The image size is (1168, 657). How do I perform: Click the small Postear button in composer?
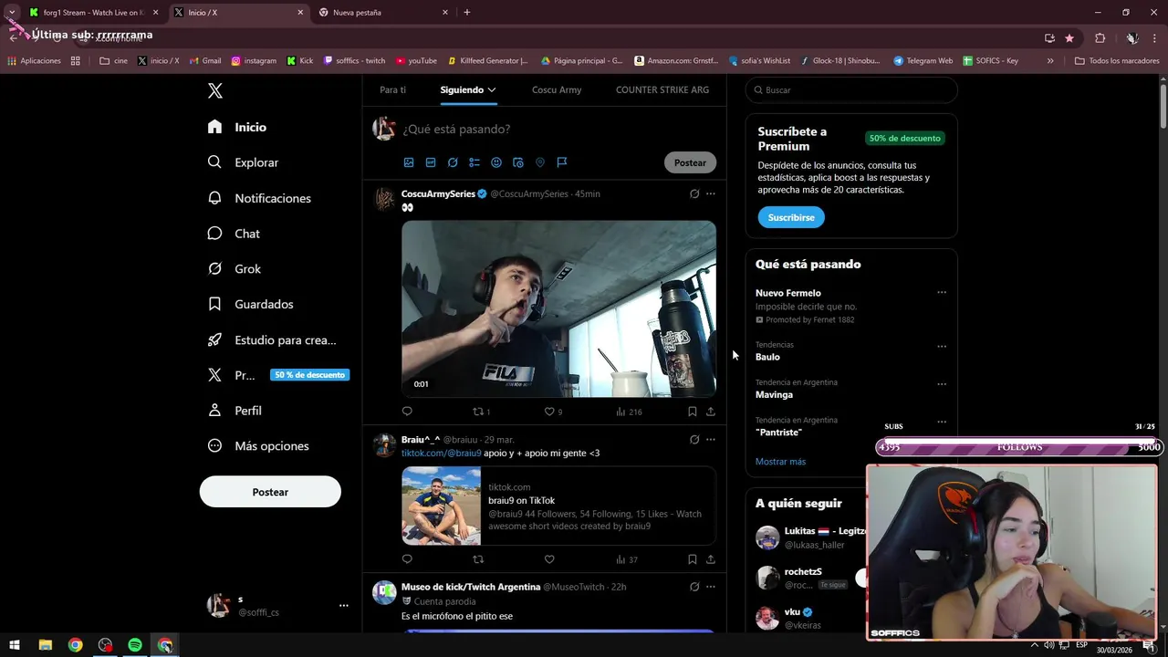pos(690,162)
